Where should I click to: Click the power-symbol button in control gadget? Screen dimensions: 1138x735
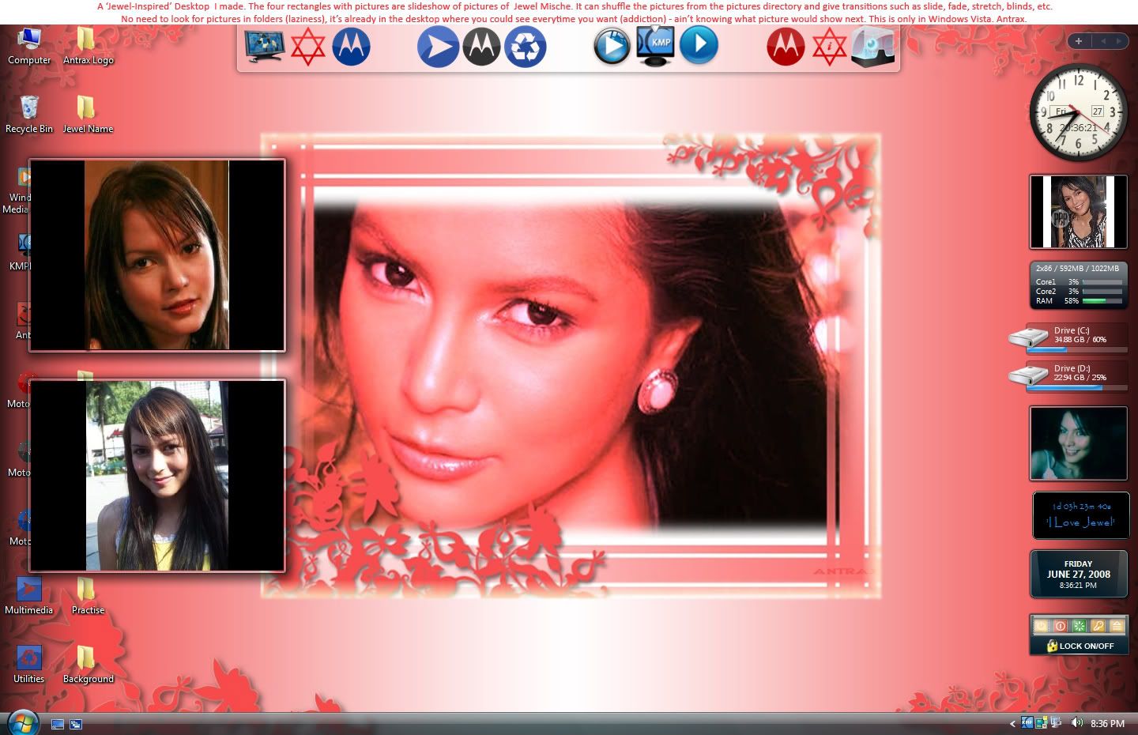tap(1042, 625)
